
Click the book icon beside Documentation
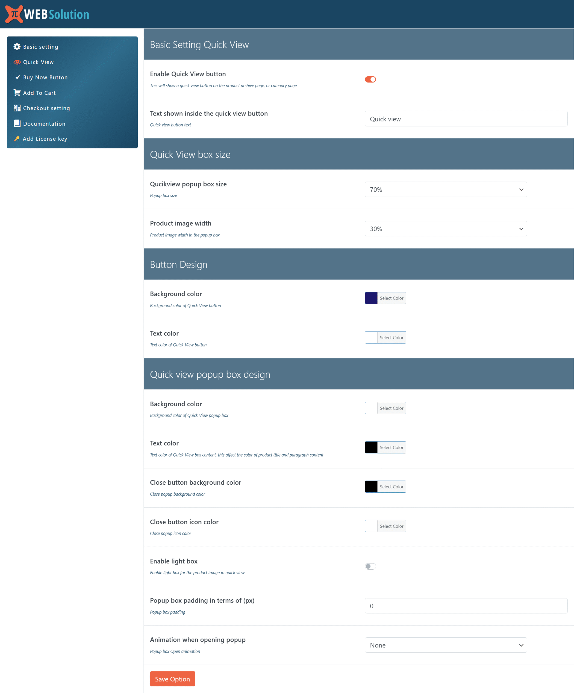pos(17,123)
